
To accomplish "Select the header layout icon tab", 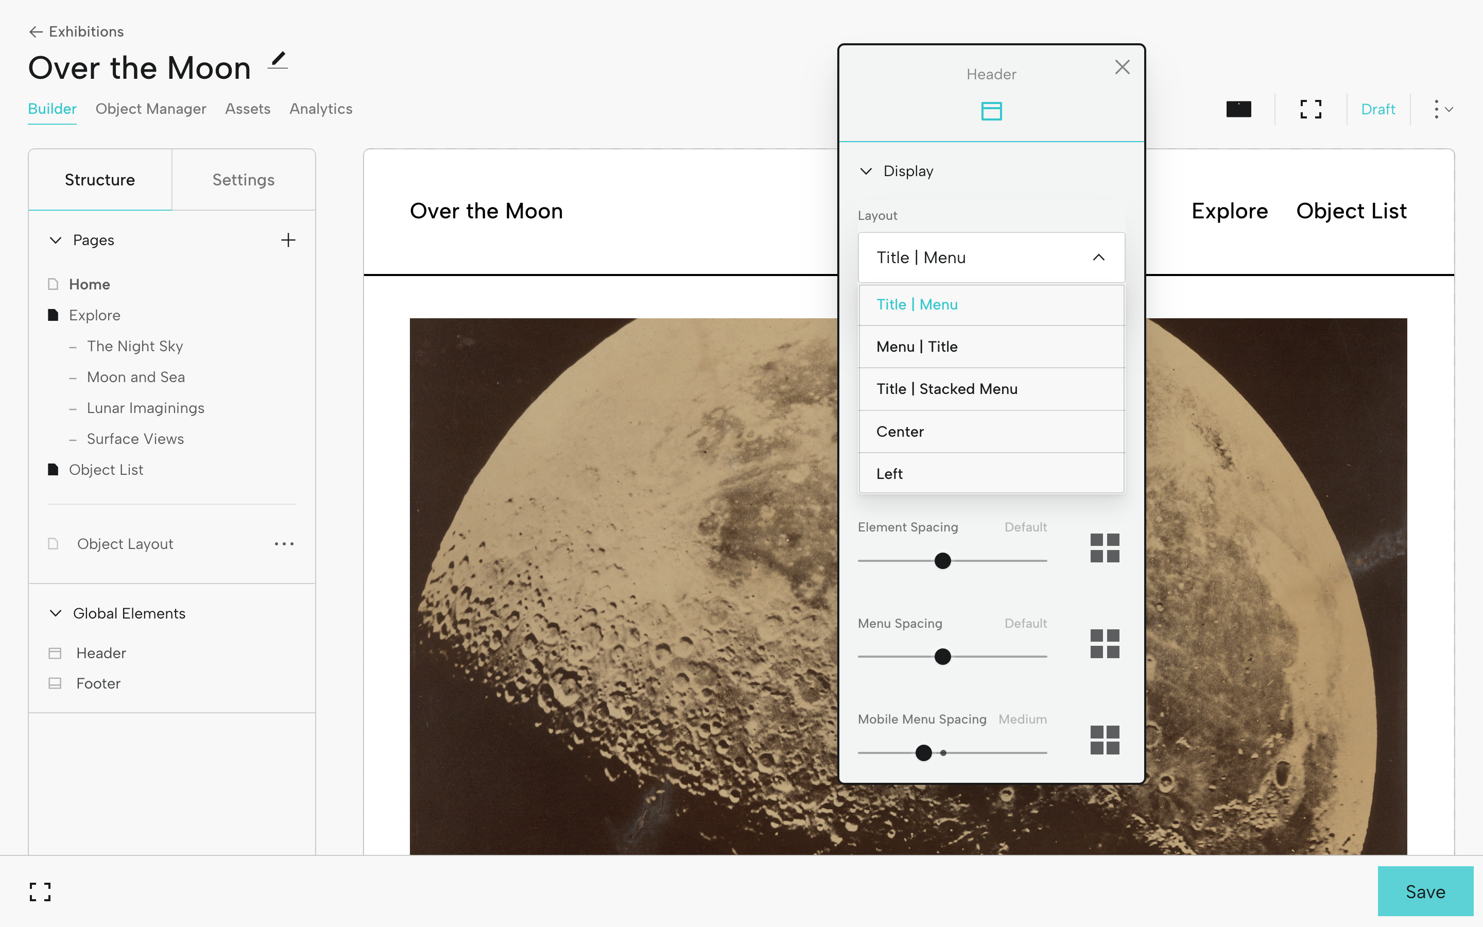I will pos(991,111).
